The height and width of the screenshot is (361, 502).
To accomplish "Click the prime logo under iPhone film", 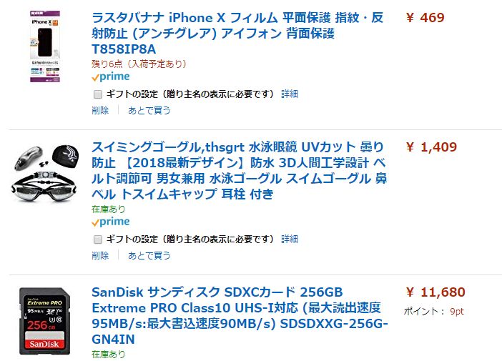I will coord(111,77).
